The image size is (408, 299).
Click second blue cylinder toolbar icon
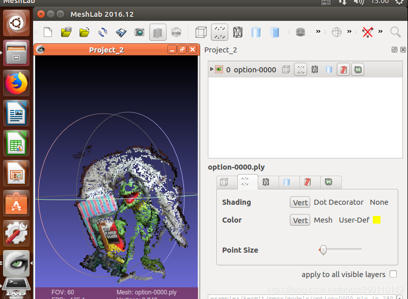coord(275,32)
